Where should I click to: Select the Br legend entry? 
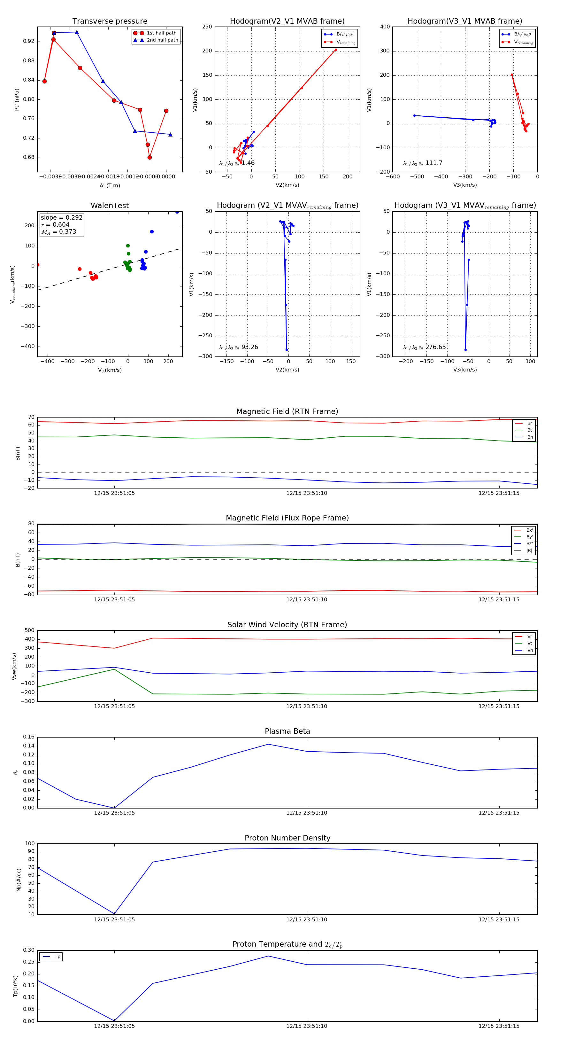click(x=524, y=424)
